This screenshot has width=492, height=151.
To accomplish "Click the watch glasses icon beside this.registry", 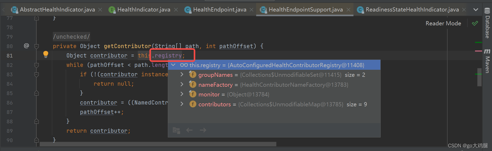I will (x=184, y=65).
